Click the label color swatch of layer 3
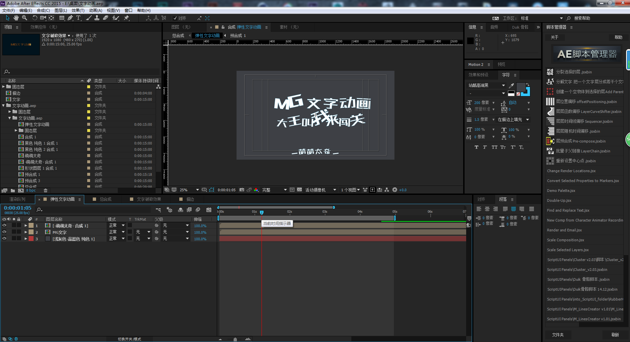This screenshot has width=630, height=342. point(31,239)
